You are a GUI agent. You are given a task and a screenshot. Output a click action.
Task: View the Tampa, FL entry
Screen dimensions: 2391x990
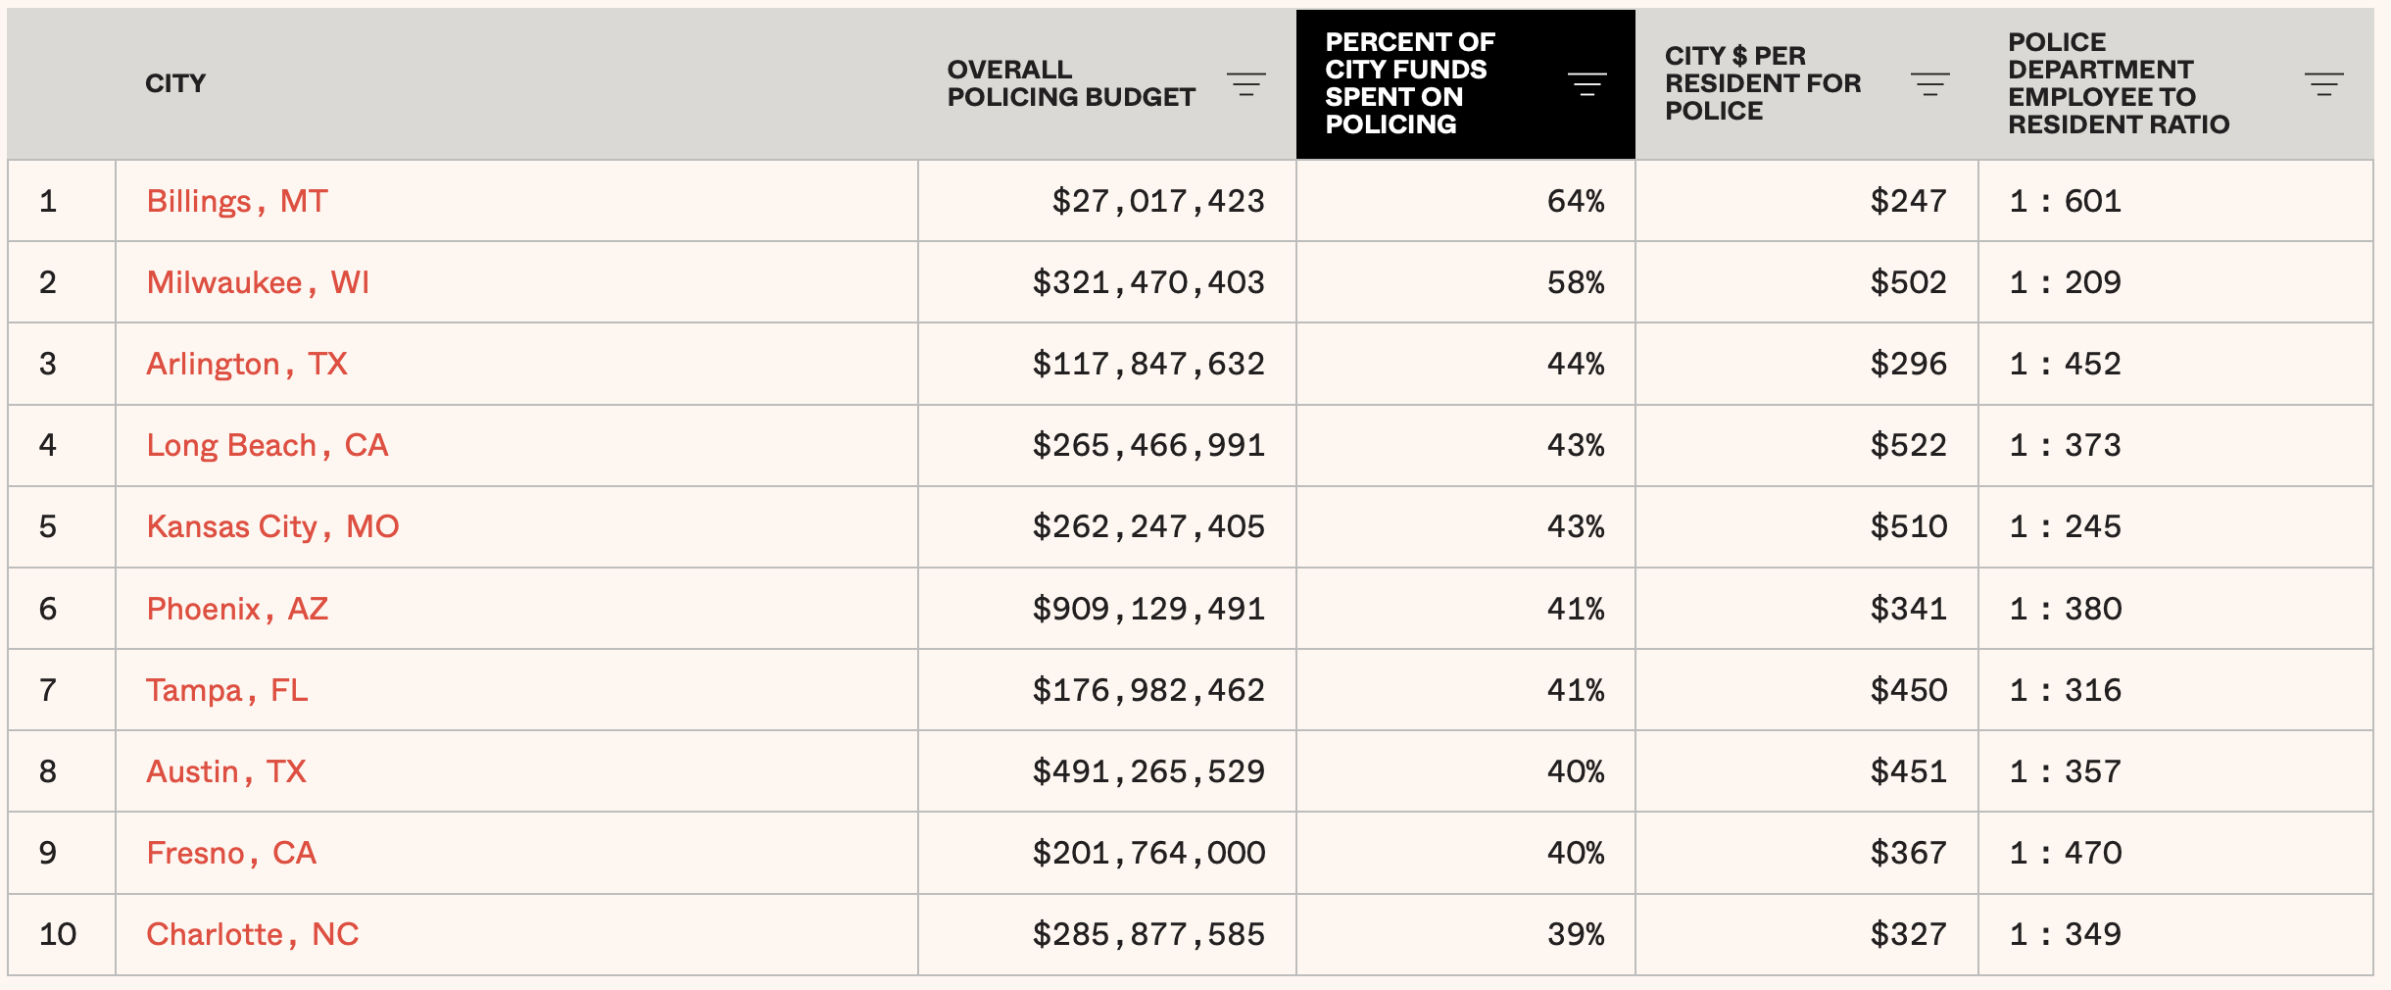[227, 690]
